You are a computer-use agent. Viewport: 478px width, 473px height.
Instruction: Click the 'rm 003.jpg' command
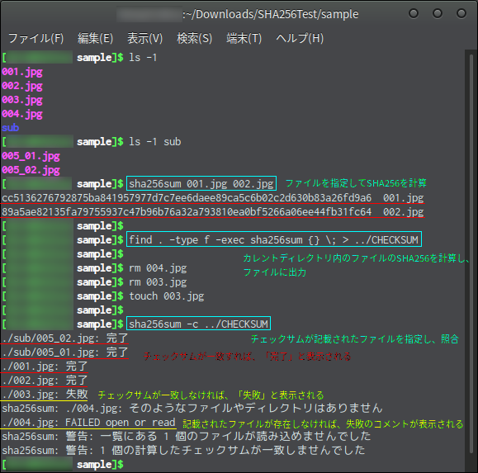coord(158,282)
